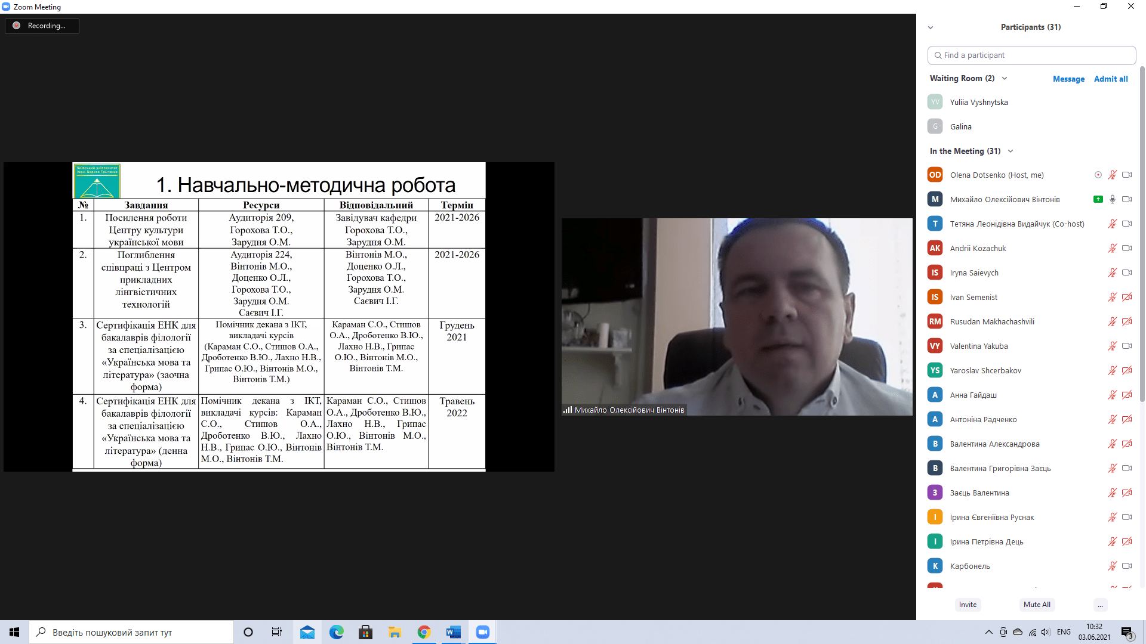Screen dimensions: 1146x644
Task: Click the disabled camera icon for Rusudan Makhachashvili
Action: pos(1127,321)
